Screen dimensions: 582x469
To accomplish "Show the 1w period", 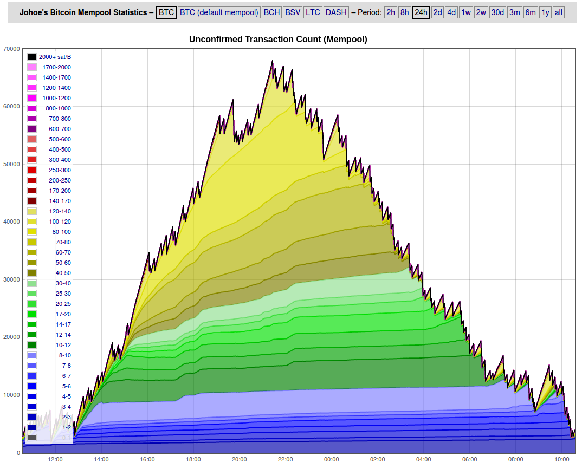I will (466, 12).
